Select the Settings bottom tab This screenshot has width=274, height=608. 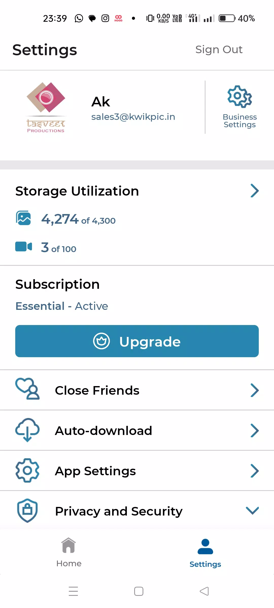coord(205,553)
